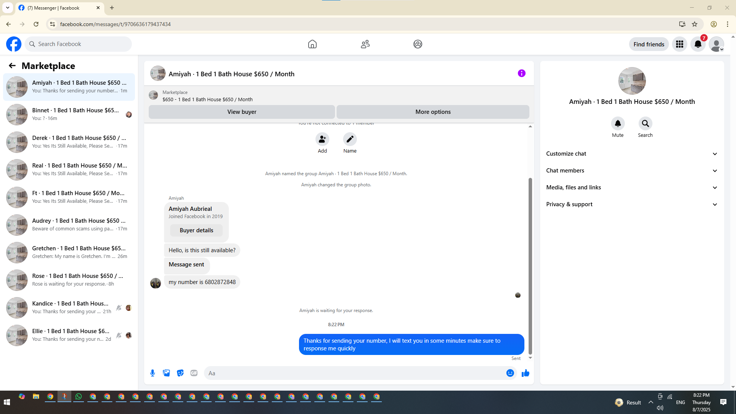Click the group photo in the info panel
736x414 pixels.
632,81
